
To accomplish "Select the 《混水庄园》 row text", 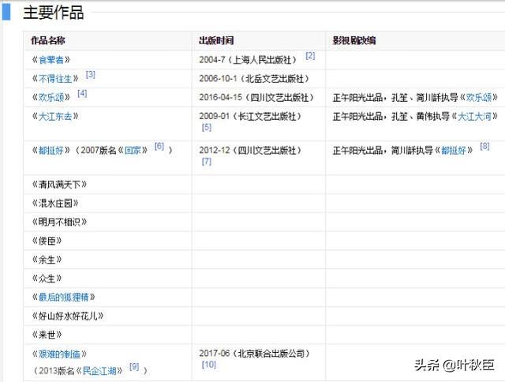I will [55, 204].
